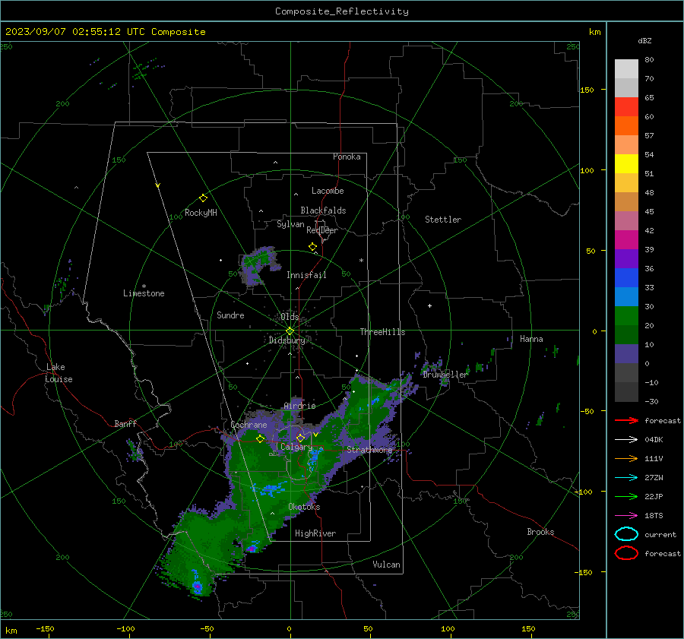Click the red forecast ellipse icon

[626, 553]
